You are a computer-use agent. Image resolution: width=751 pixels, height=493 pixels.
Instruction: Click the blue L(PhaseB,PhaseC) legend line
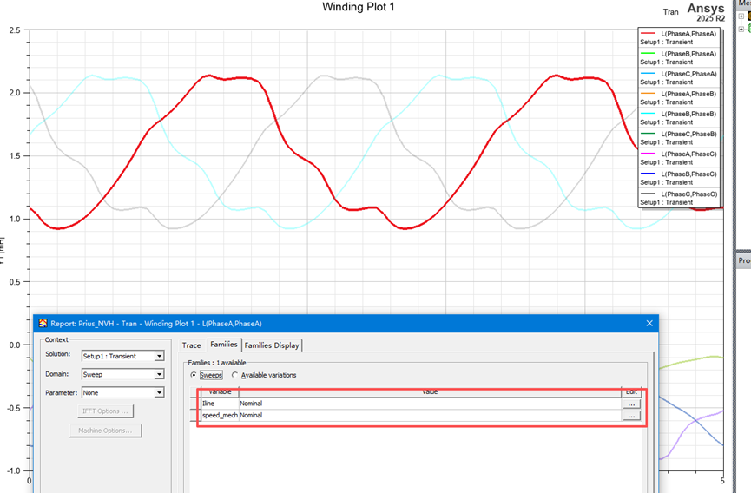coord(648,174)
